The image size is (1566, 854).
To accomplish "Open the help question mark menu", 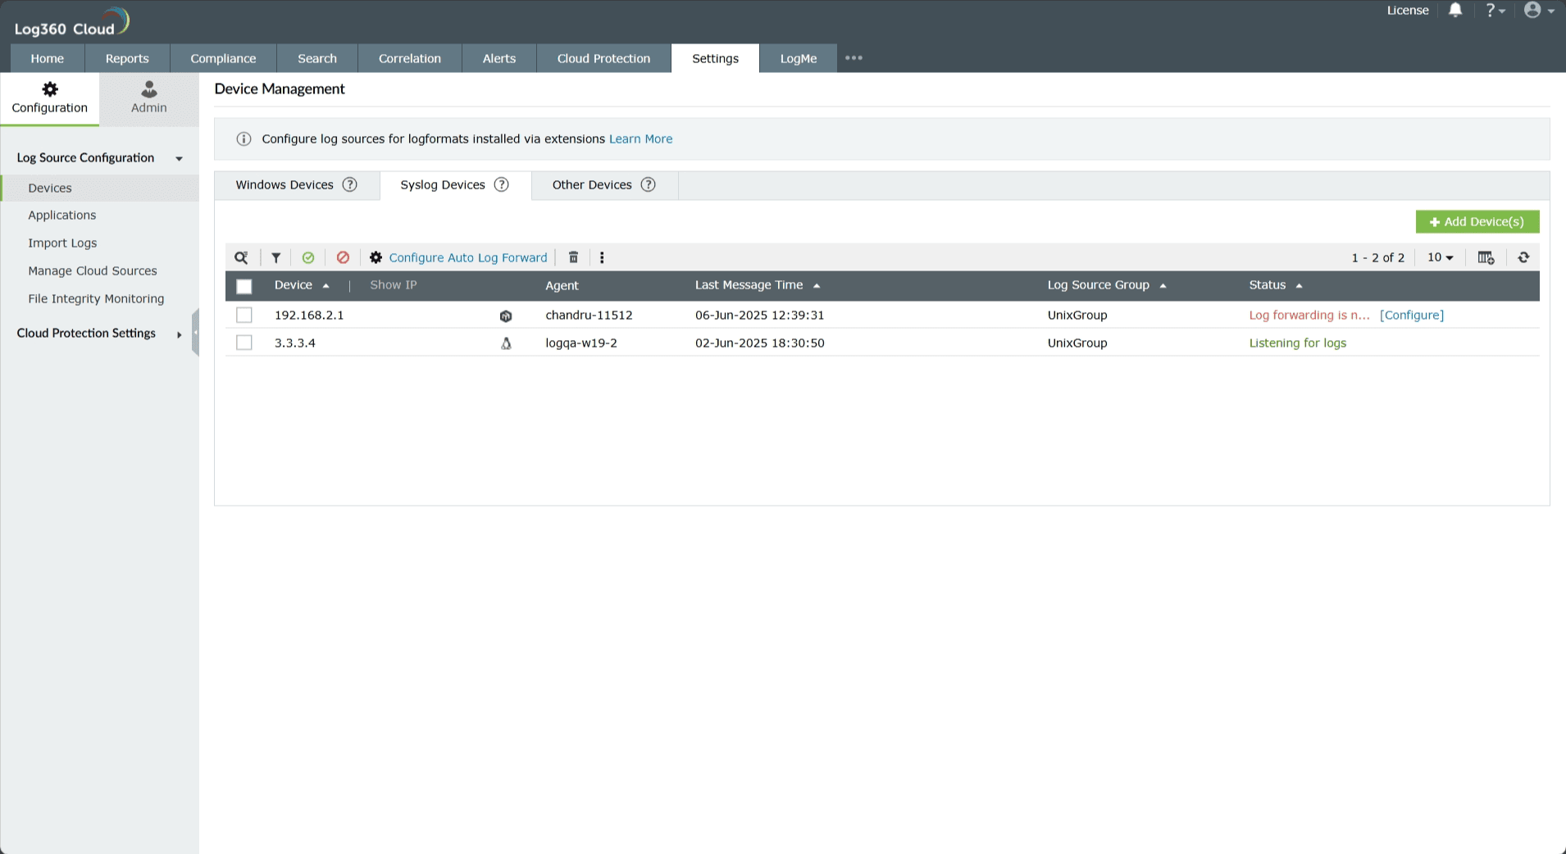I will click(1495, 10).
